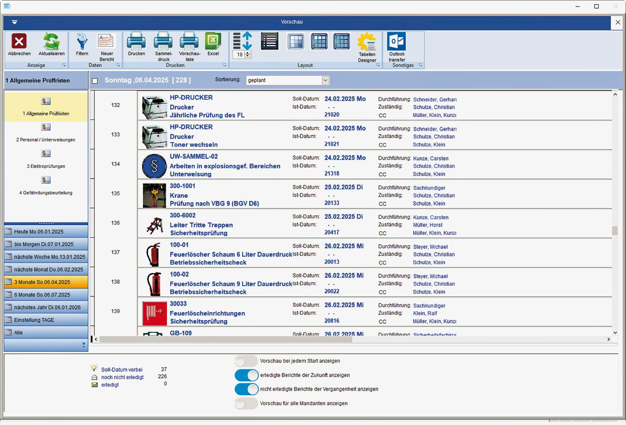Open the quick access arrow in the title bar
The height and width of the screenshot is (425, 626).
tap(14, 22)
